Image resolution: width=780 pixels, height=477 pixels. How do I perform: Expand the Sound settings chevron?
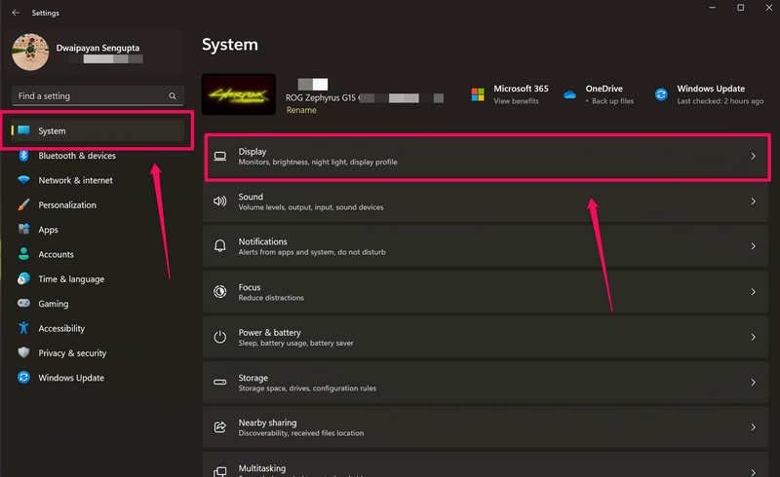(x=753, y=202)
